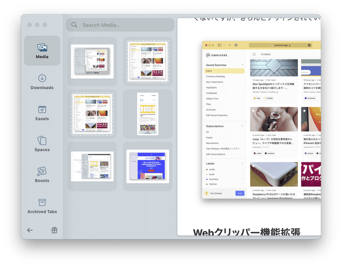The width and height of the screenshot is (342, 267).
Task: Open the Downloads section
Action: (42, 82)
